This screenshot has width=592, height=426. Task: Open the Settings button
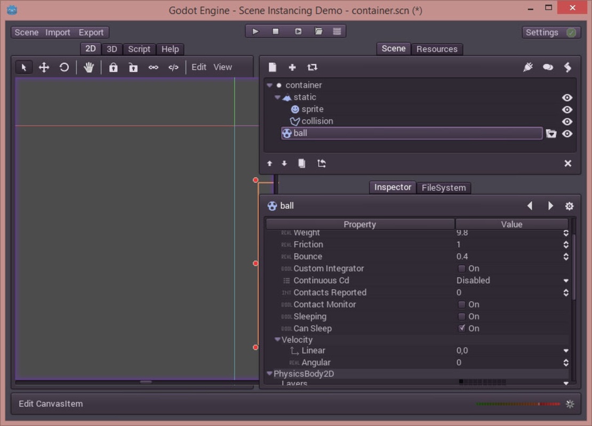point(551,32)
